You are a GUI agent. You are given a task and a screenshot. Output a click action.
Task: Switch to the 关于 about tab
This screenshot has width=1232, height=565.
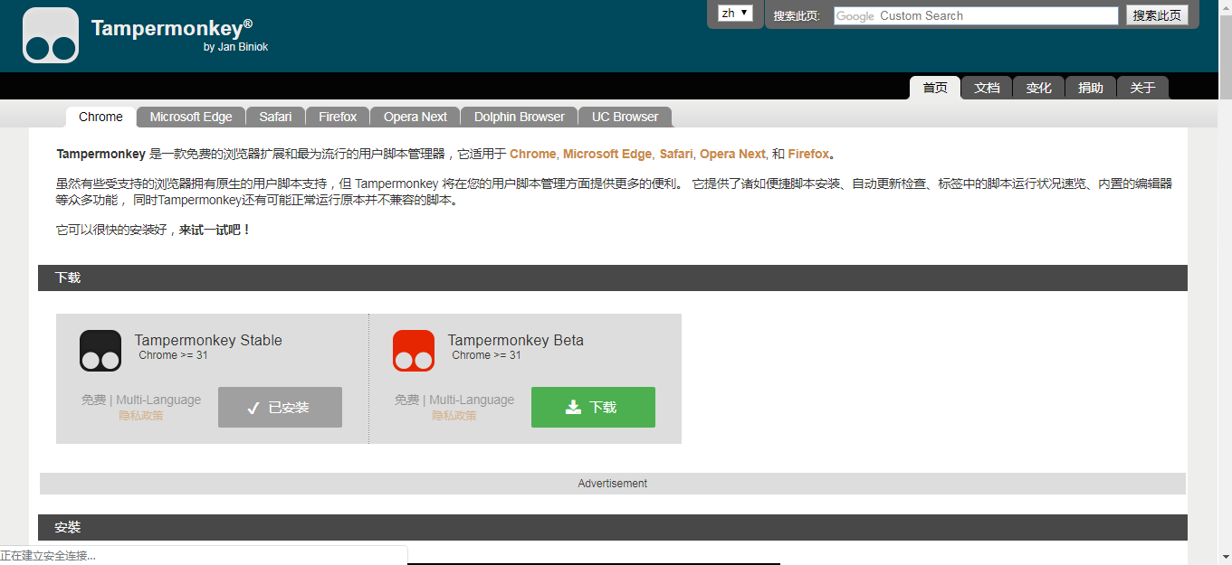click(1142, 88)
